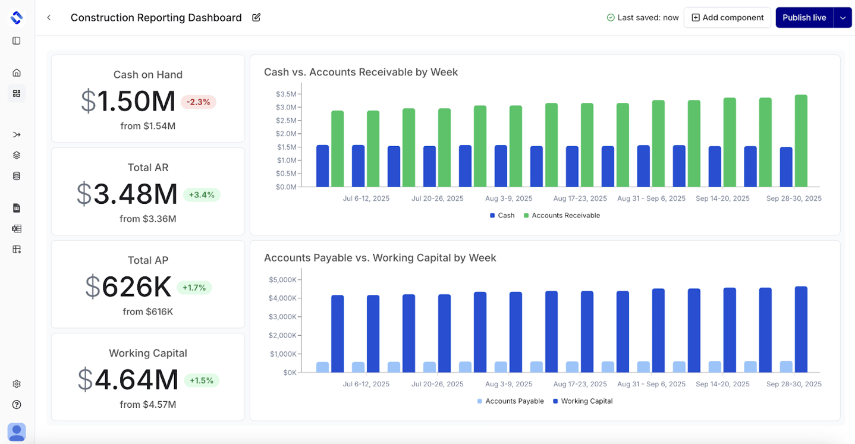Click the $4.64M Working Capital value
This screenshot has width=855, height=444.
128,380
